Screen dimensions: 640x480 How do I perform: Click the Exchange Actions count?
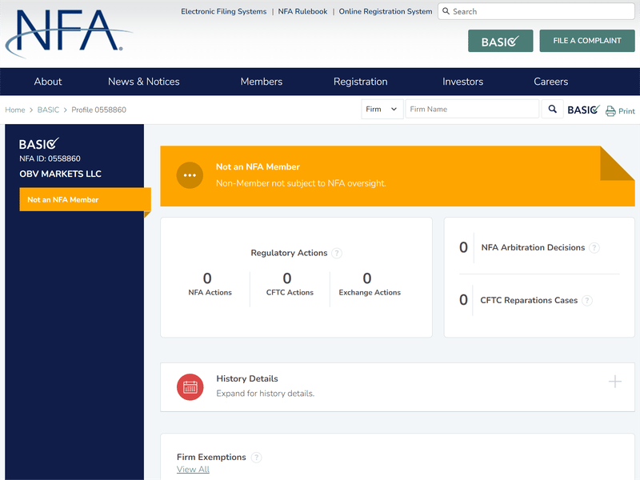point(367,278)
